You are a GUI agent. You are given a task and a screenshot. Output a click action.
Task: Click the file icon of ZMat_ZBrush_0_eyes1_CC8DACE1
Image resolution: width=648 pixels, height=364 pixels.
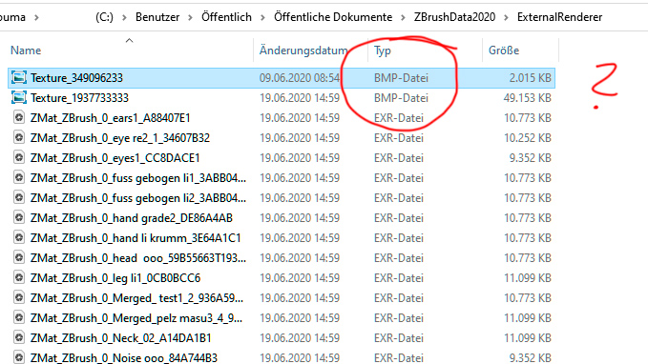(19, 157)
